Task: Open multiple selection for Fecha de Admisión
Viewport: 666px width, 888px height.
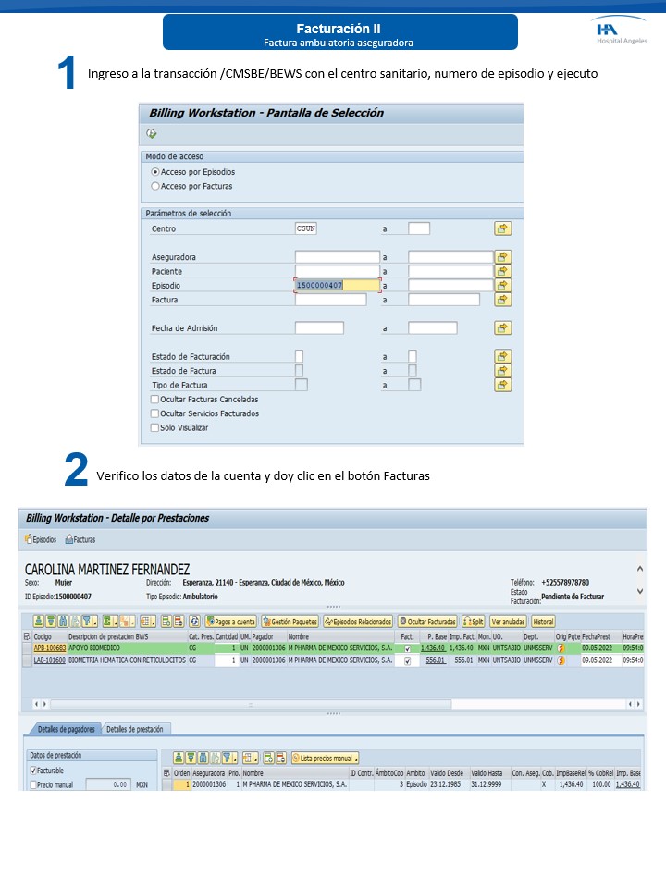Action: (x=502, y=327)
